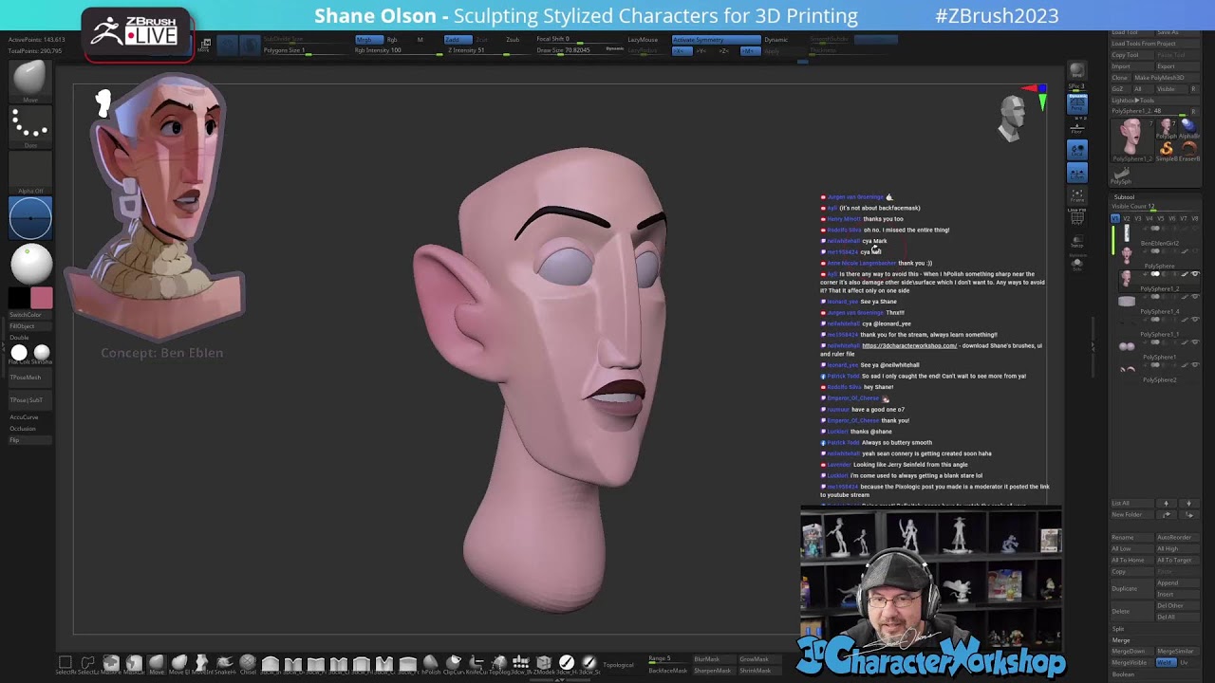1215x683 pixels.
Task: Activate the SelectRect tool
Action: (x=65, y=663)
